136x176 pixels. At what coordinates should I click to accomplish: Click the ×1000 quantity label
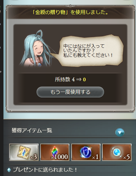(59, 157)
